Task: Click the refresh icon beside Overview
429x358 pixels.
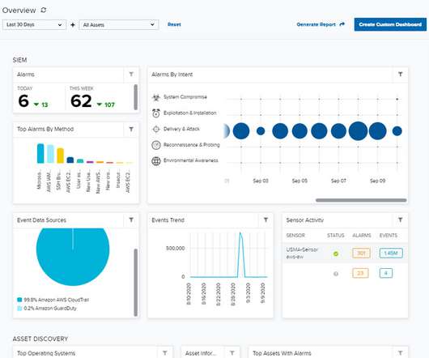Action: pyautogui.click(x=44, y=11)
